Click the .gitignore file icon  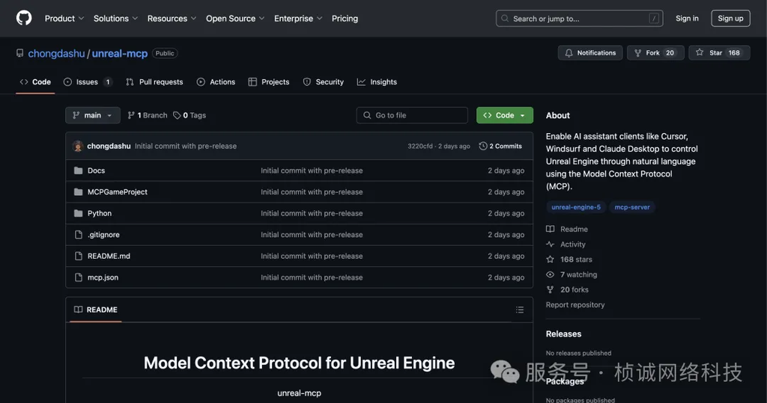(x=78, y=235)
